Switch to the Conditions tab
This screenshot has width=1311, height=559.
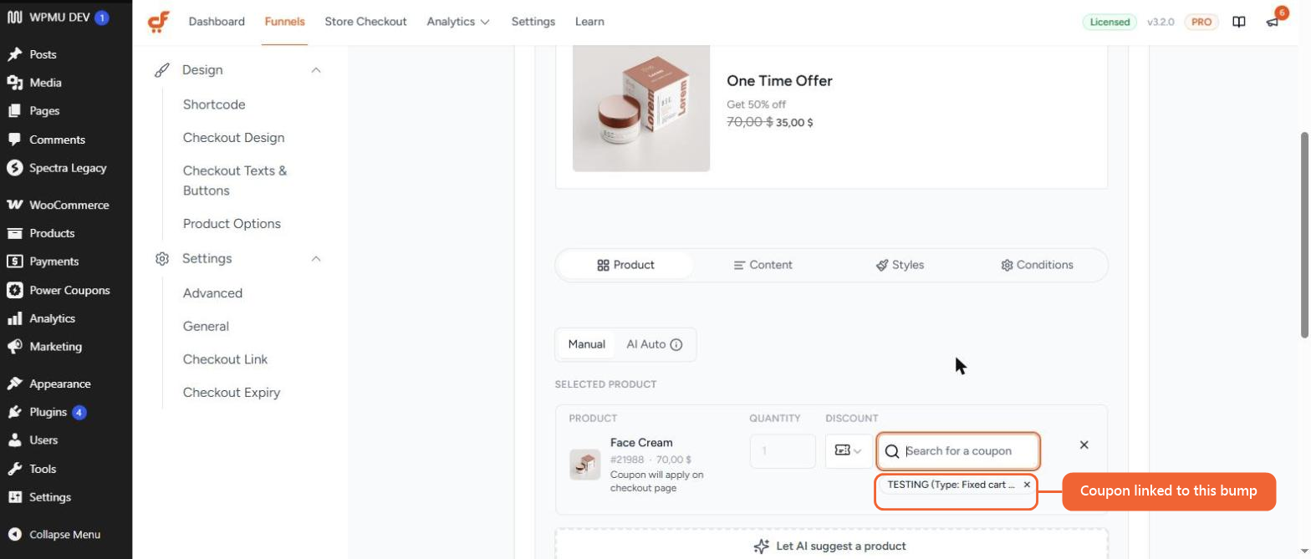coord(1037,265)
